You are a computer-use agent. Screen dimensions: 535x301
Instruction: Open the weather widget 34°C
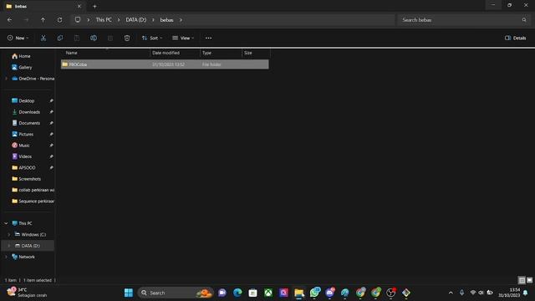(x=27, y=293)
